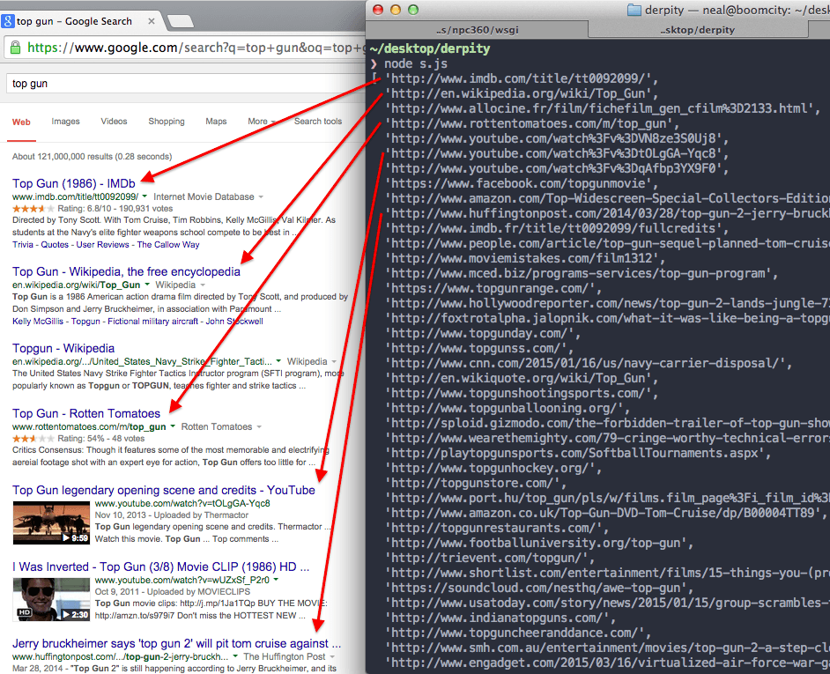The height and width of the screenshot is (674, 830).
Task: Open a new browser tab
Action: point(180,21)
